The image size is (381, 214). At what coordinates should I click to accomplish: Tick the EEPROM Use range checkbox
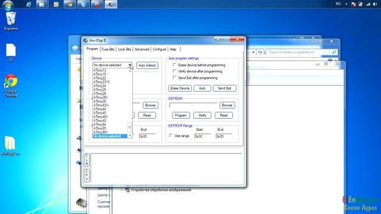click(171, 136)
